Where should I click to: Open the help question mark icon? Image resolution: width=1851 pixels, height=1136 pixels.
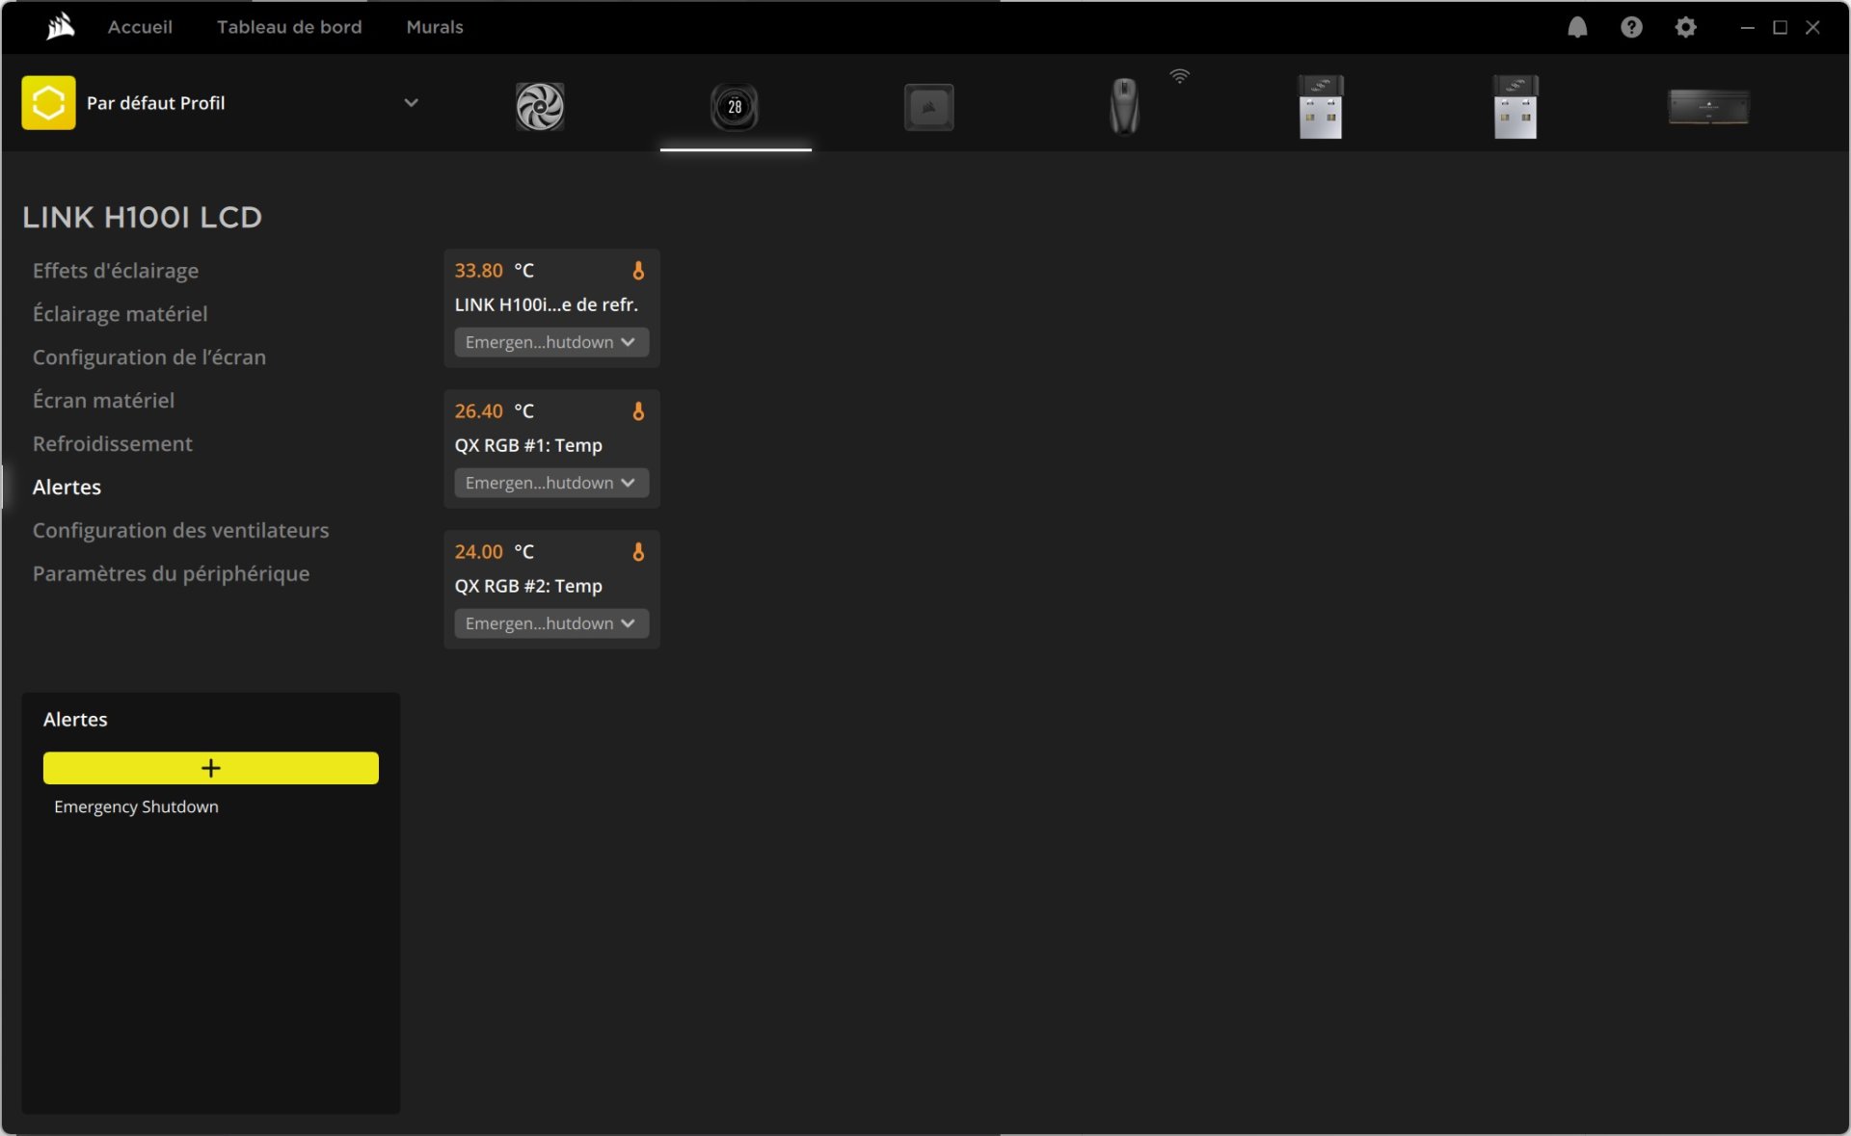click(1631, 27)
